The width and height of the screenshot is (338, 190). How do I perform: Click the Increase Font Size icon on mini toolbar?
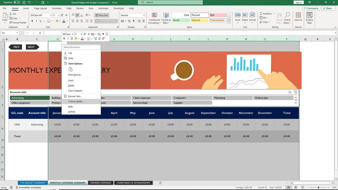coord(84,34)
